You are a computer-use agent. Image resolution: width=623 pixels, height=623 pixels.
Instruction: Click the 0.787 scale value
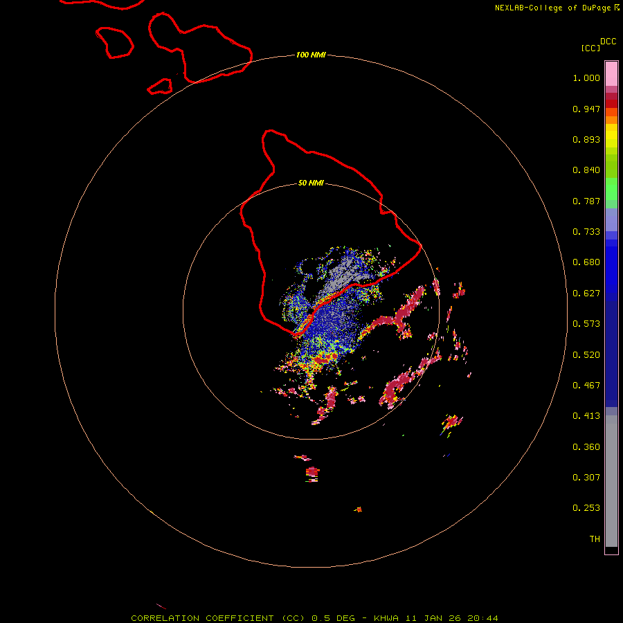pyautogui.click(x=586, y=201)
